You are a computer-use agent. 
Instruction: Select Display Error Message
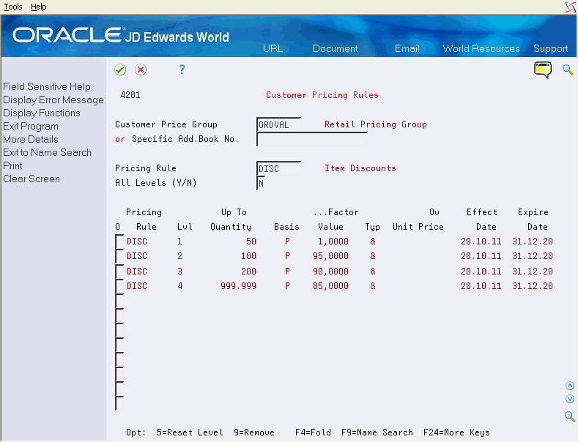tap(53, 100)
